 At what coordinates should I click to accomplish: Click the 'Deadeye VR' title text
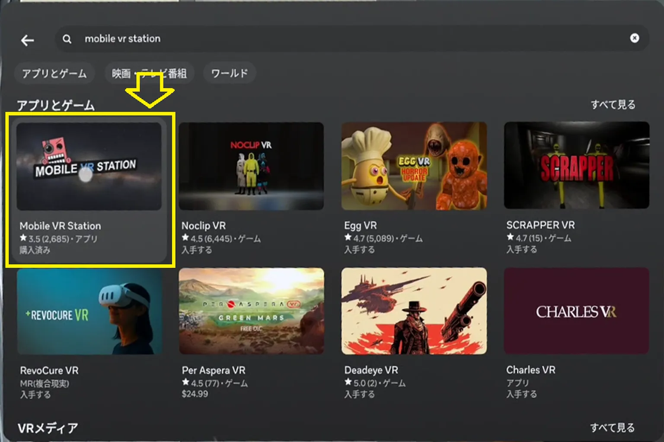[x=371, y=370]
